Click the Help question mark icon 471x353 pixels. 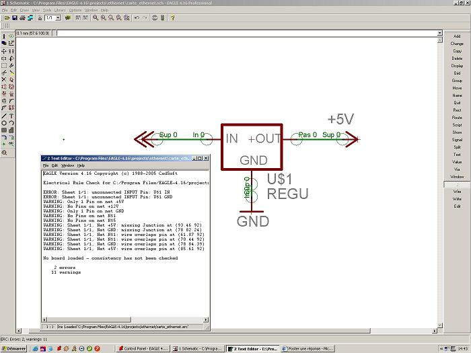[x=174, y=17]
